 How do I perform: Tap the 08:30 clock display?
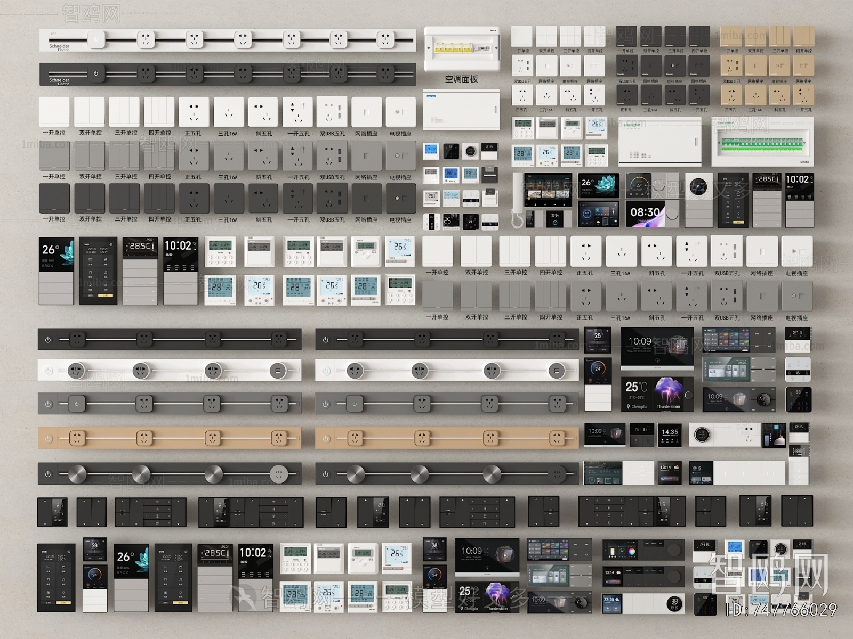pyautogui.click(x=645, y=213)
